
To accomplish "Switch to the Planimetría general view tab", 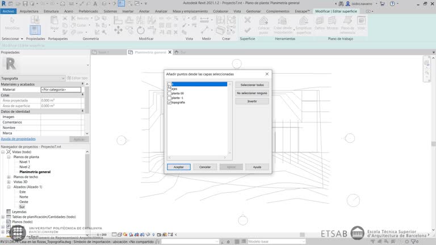I will click(x=150, y=52).
